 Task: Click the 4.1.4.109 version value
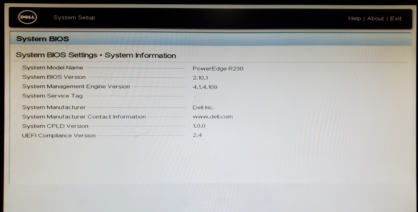[205, 87]
